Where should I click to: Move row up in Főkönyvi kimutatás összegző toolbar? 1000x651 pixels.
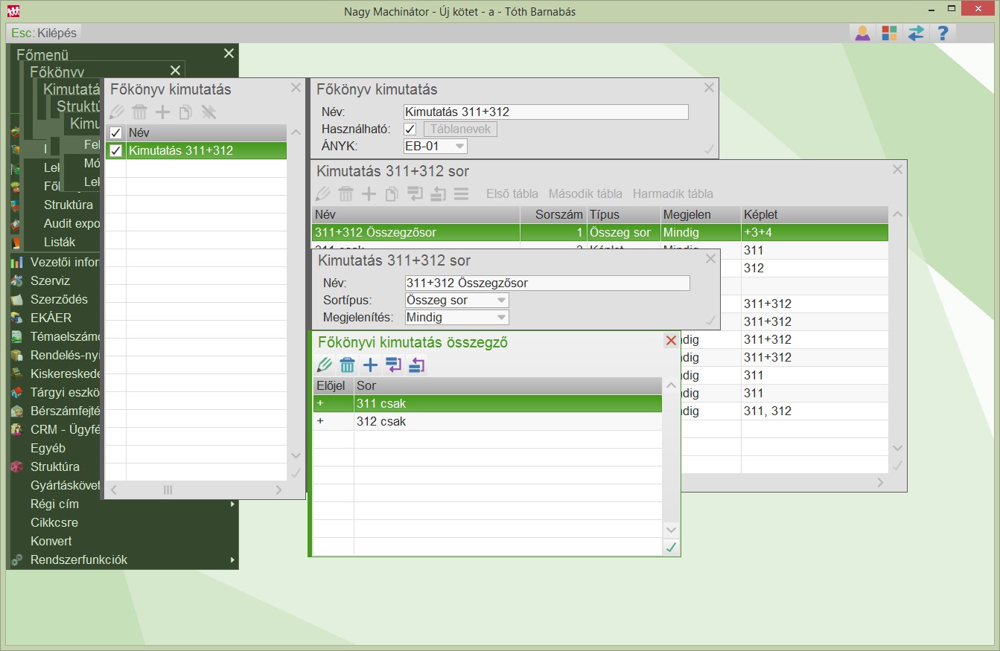pos(416,365)
